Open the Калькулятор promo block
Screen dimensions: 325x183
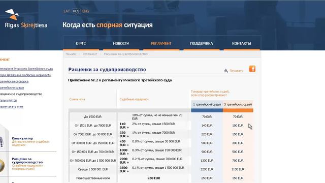[30, 141]
